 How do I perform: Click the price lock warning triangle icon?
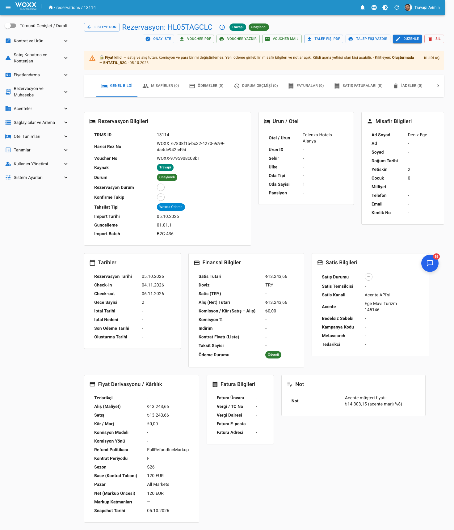(92, 58)
